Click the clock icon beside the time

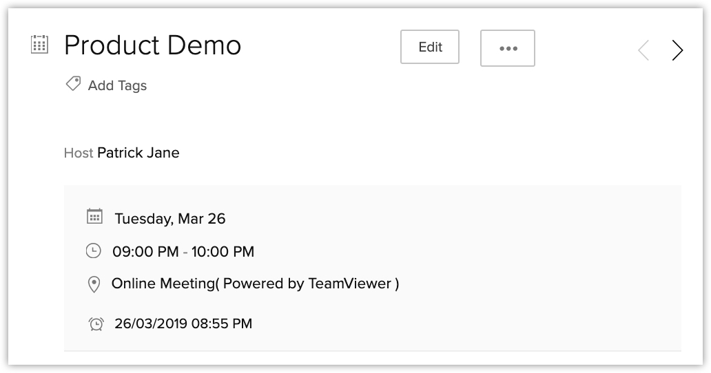pyautogui.click(x=93, y=251)
